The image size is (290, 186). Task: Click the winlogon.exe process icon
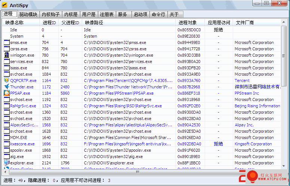point(7,55)
